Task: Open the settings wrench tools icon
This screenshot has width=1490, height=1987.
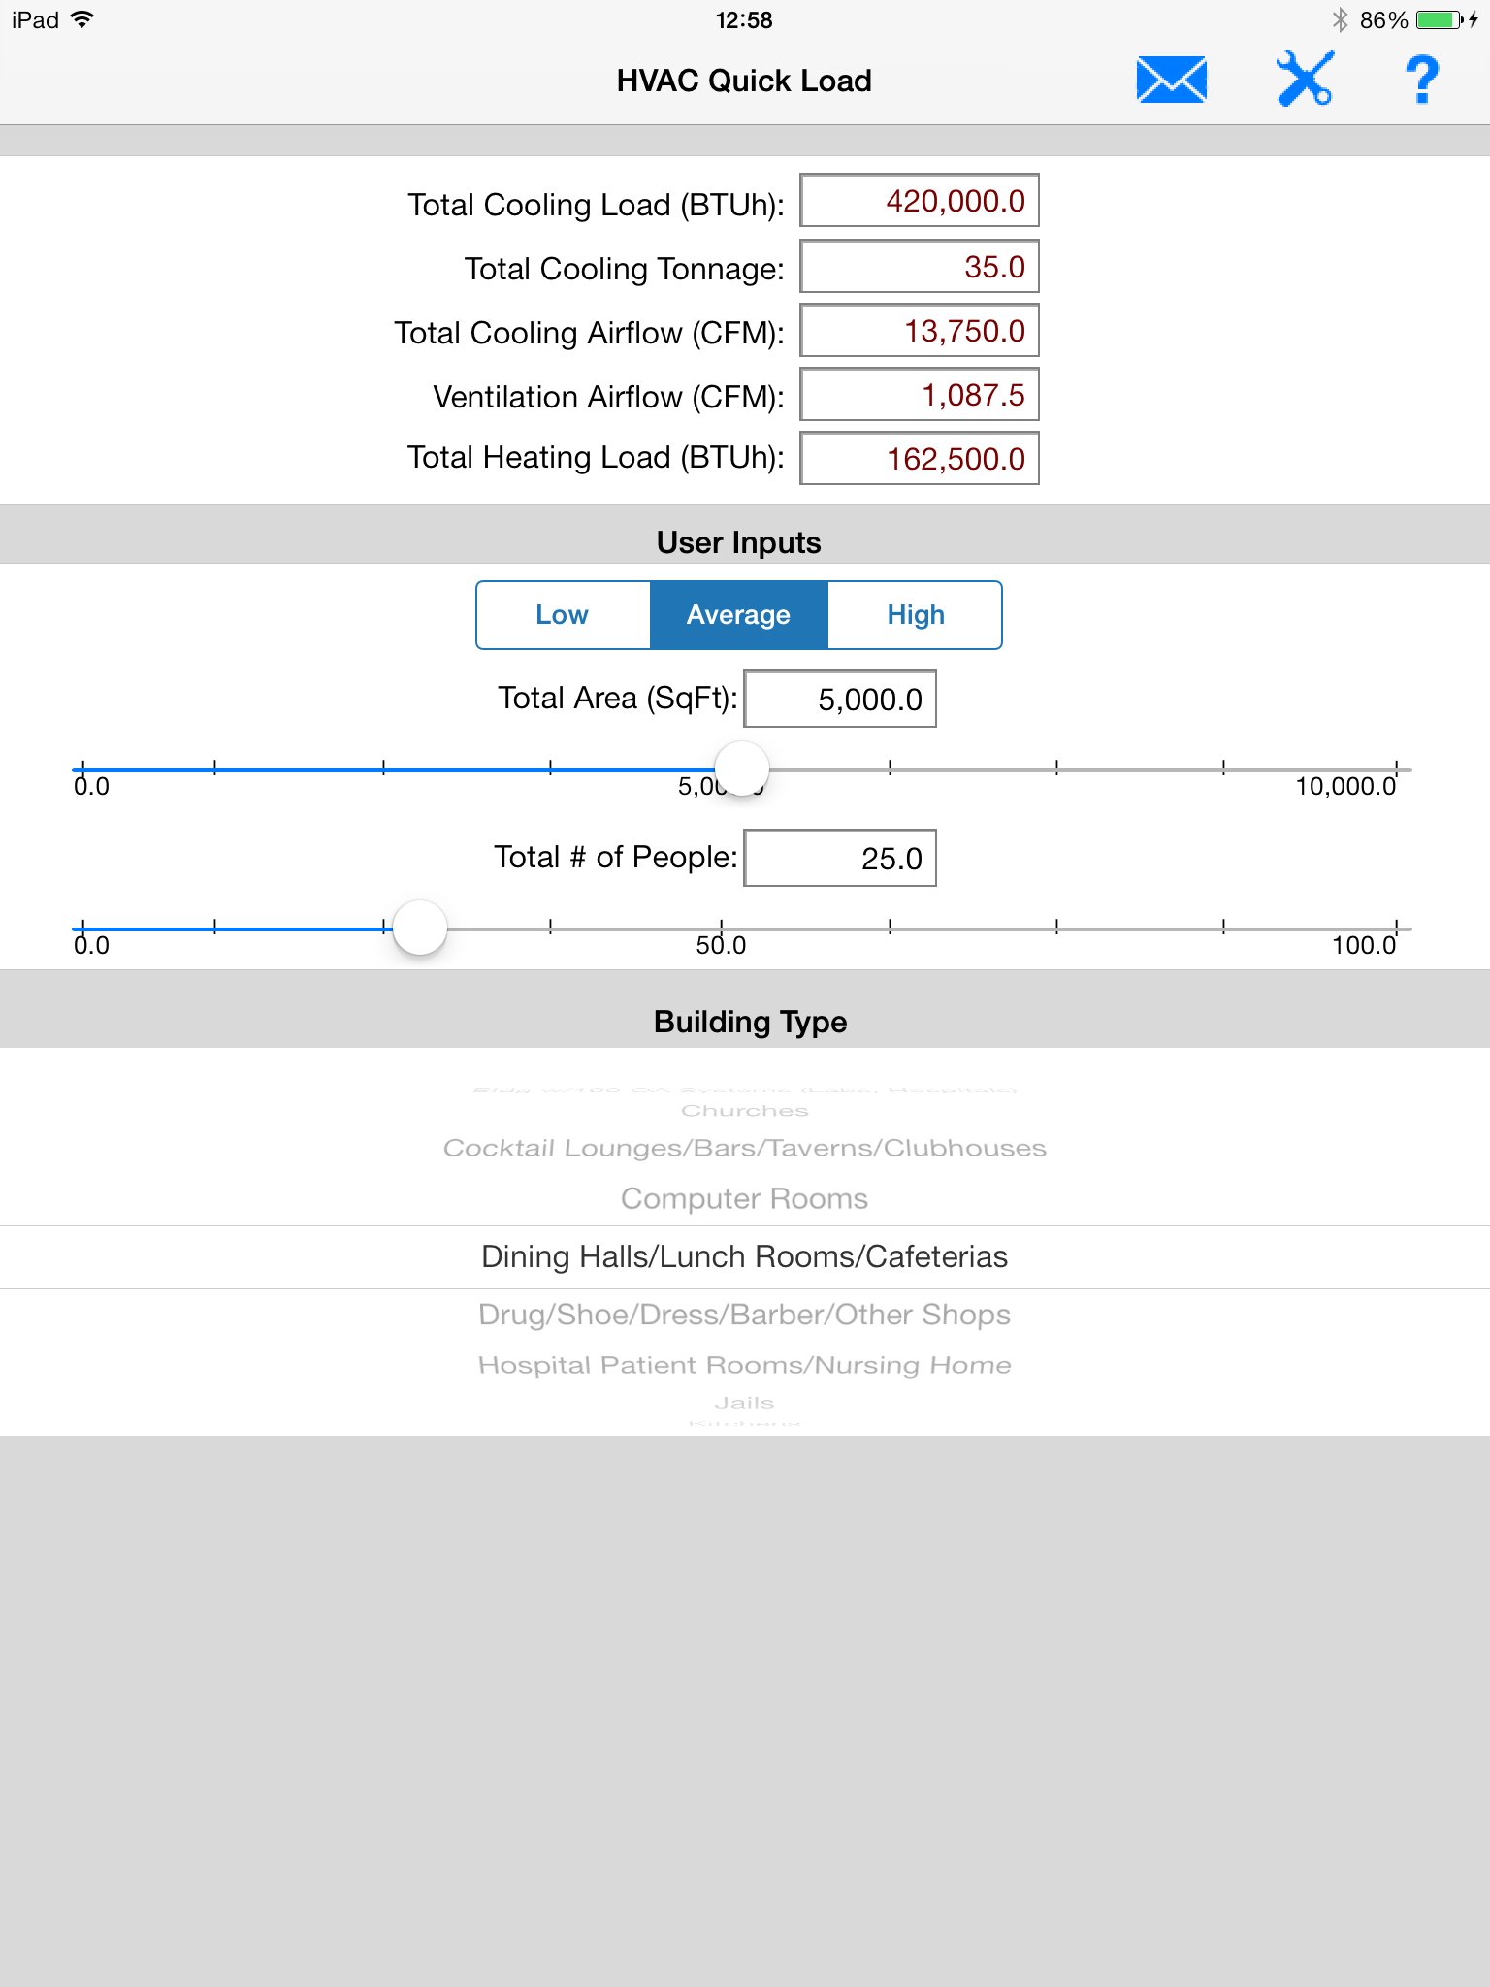Action: coord(1305,81)
